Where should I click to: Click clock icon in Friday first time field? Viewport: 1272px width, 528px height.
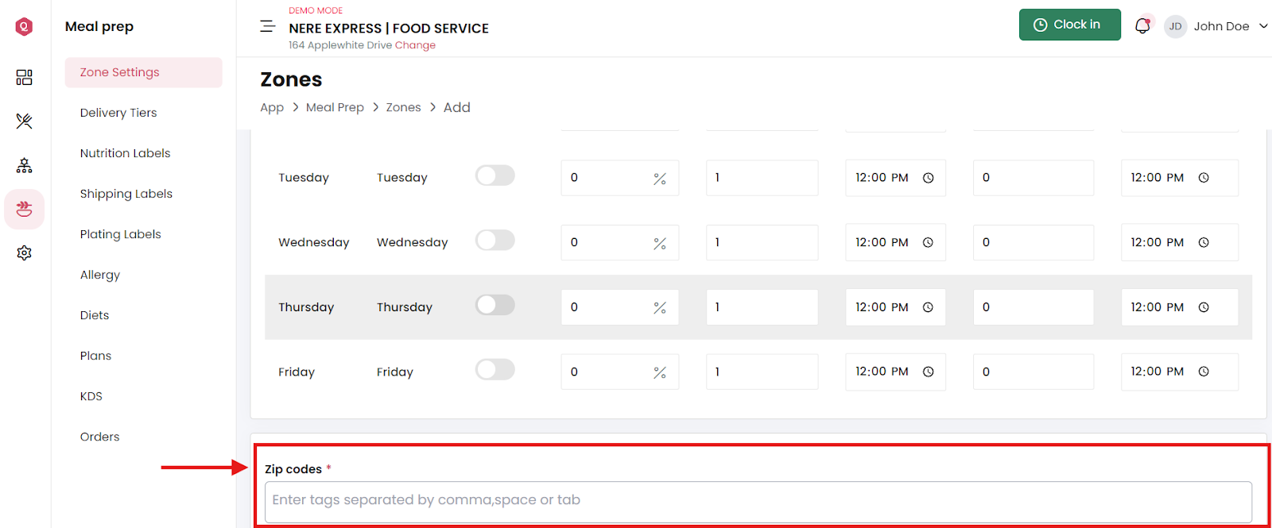click(x=928, y=372)
